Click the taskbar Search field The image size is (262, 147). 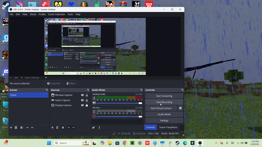coord(72,143)
